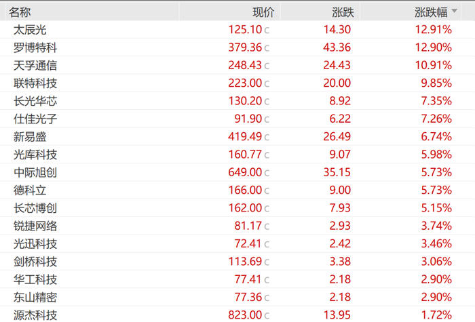Click the 'c' marker next to 379.36

tap(267, 48)
